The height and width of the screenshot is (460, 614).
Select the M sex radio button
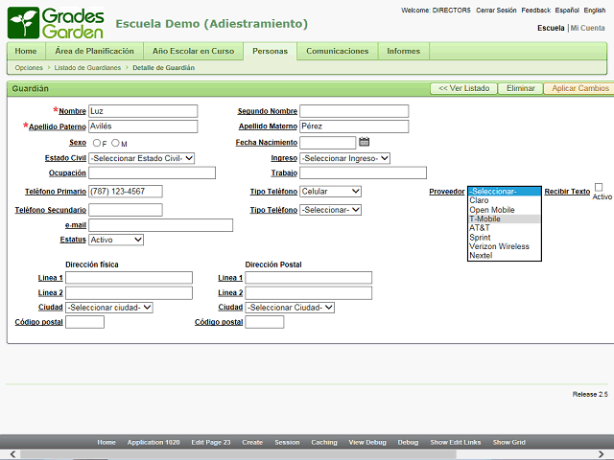pos(115,143)
